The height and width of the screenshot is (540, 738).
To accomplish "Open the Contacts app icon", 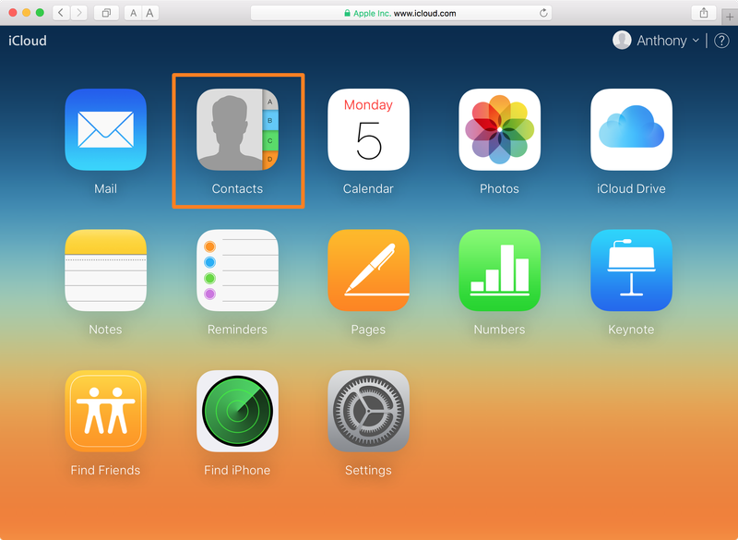I will tap(237, 129).
